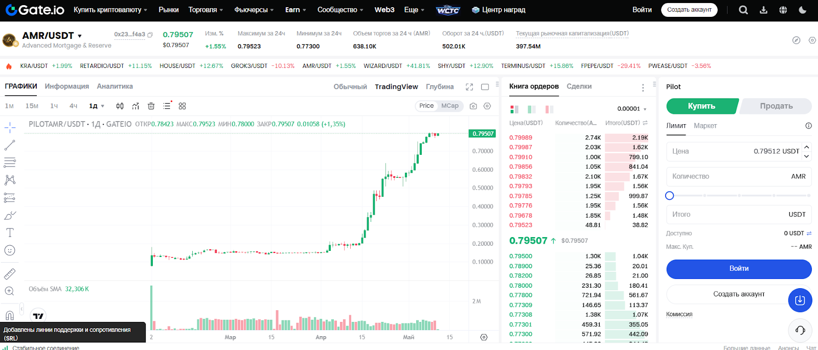Open the Сделки tab
818x350 pixels.
(579, 86)
